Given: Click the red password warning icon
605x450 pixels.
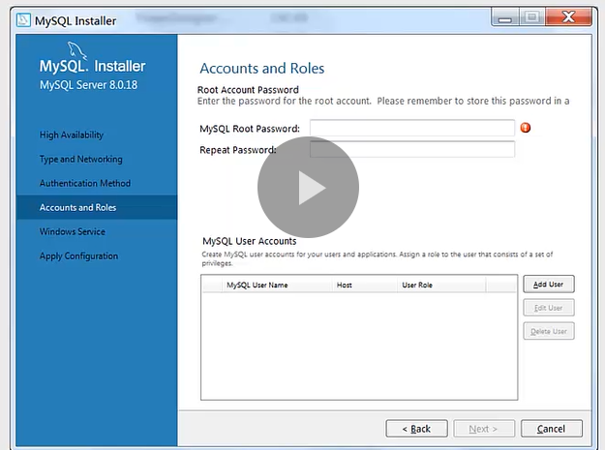Looking at the screenshot, I should click(x=526, y=128).
